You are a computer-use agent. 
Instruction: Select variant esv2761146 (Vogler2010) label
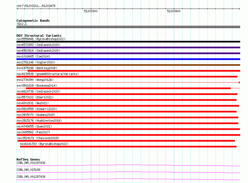pos(36,62)
